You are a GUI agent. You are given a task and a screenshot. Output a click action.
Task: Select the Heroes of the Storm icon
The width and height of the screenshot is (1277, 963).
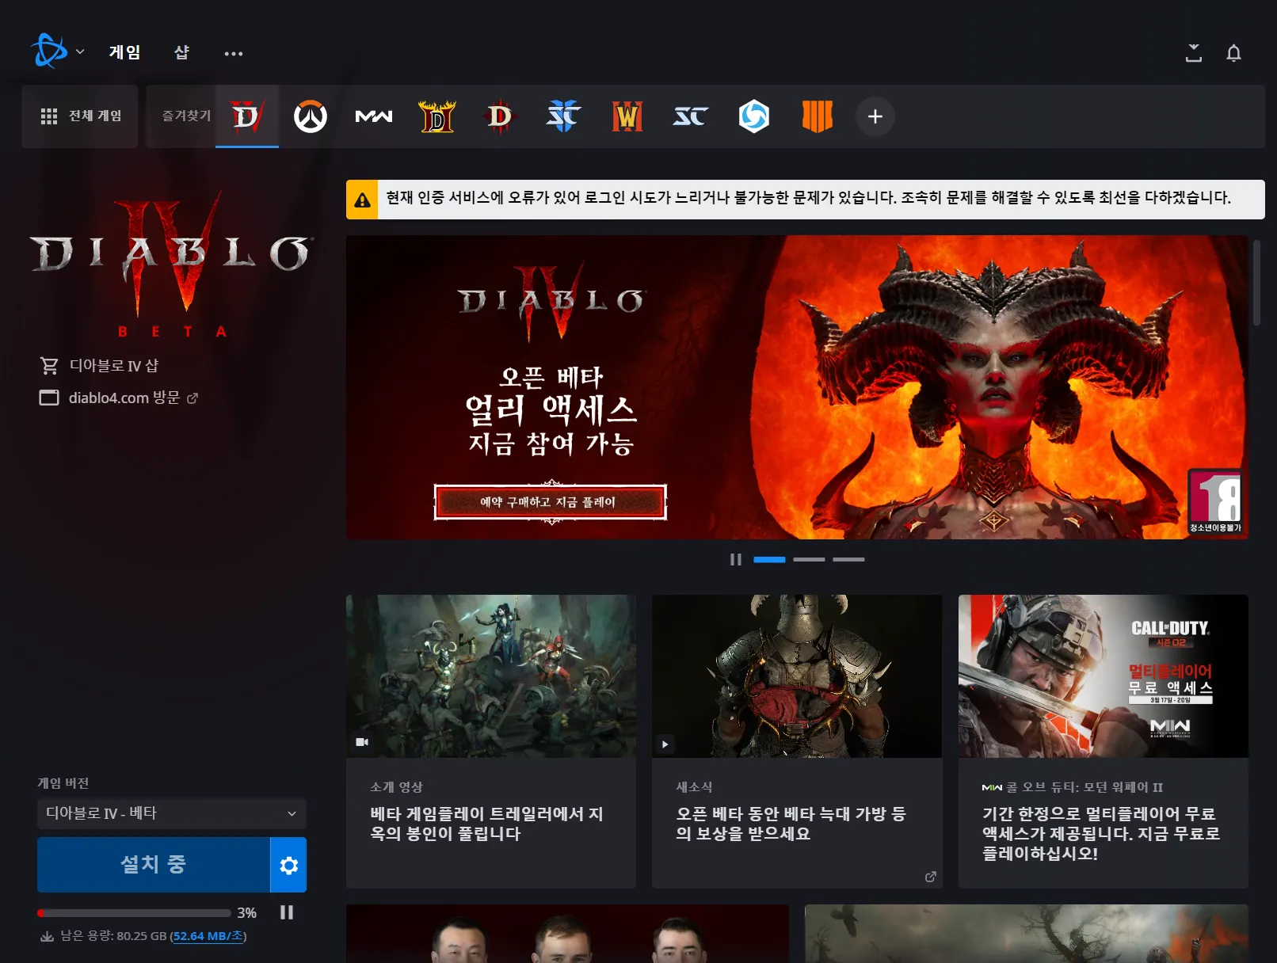(x=753, y=116)
